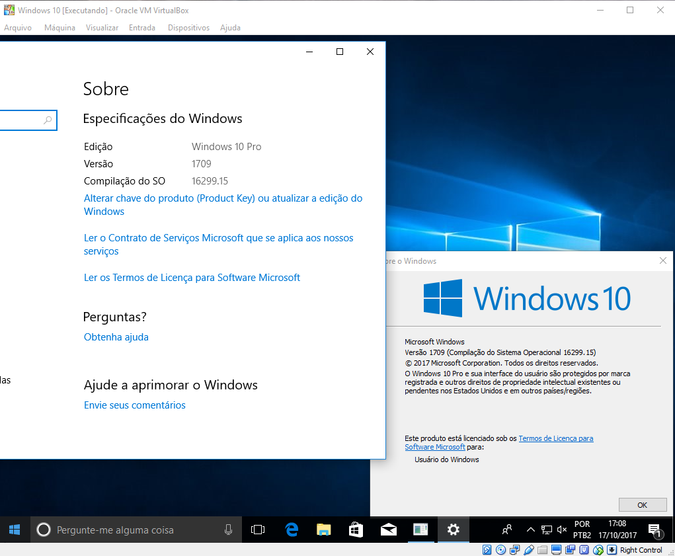The width and height of the screenshot is (675, 556).
Task: Open File Explorer from the taskbar
Action: 324,530
